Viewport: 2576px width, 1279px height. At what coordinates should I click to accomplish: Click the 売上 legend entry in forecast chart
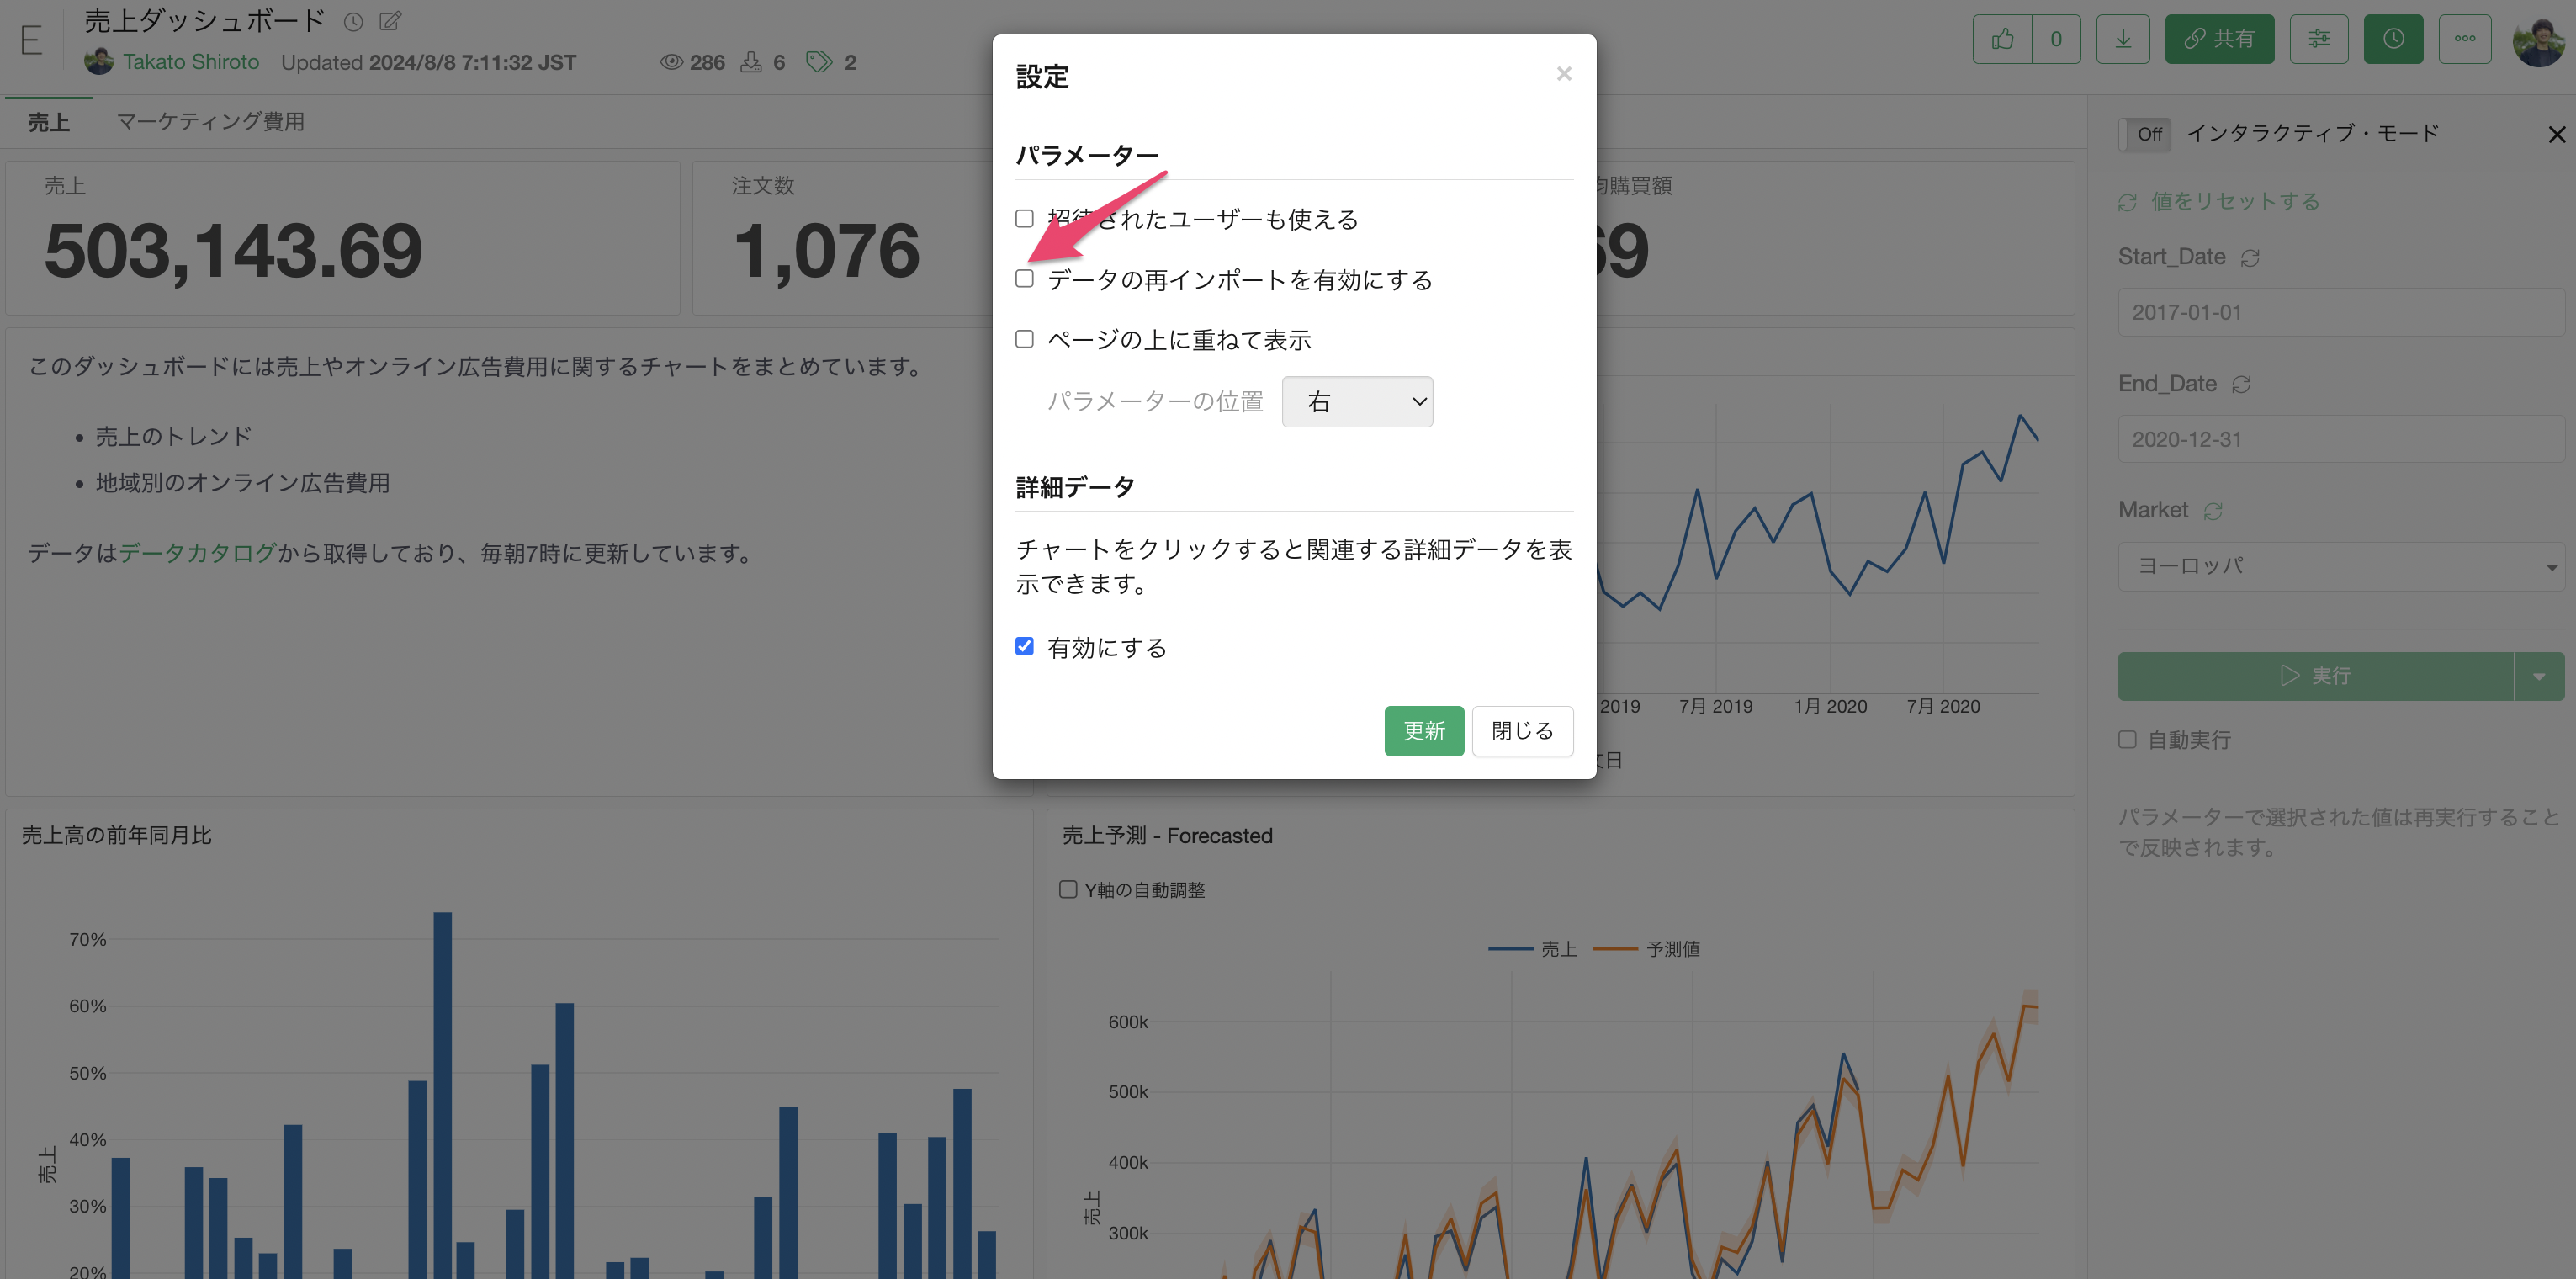[x=1532, y=949]
